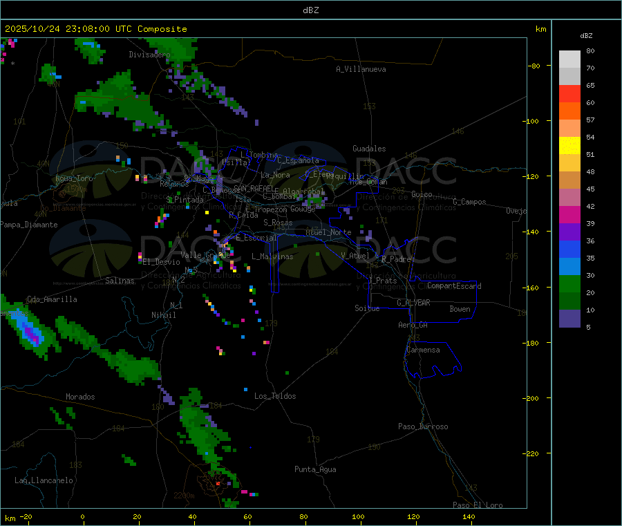Click the Soitue map label

point(368,308)
